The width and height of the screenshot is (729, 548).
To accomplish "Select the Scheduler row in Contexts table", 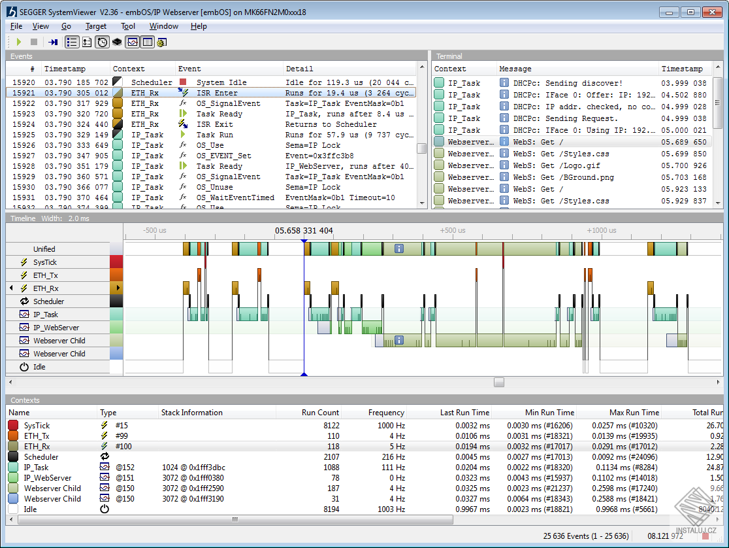I will pyautogui.click(x=365, y=456).
